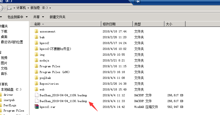Select driver folder in sidebar tree

pos(8,95)
